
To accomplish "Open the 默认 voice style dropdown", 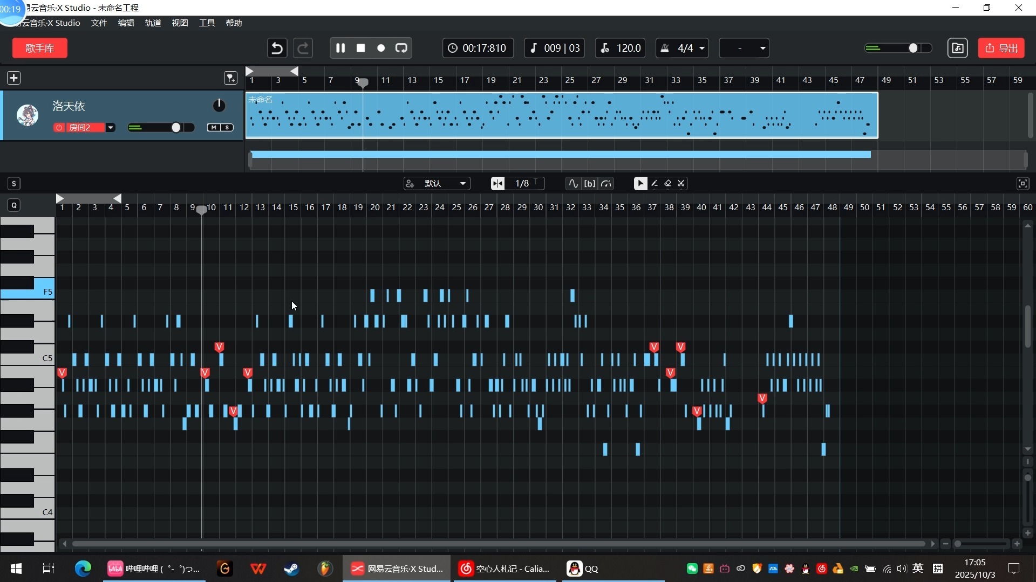I will pyautogui.click(x=437, y=183).
